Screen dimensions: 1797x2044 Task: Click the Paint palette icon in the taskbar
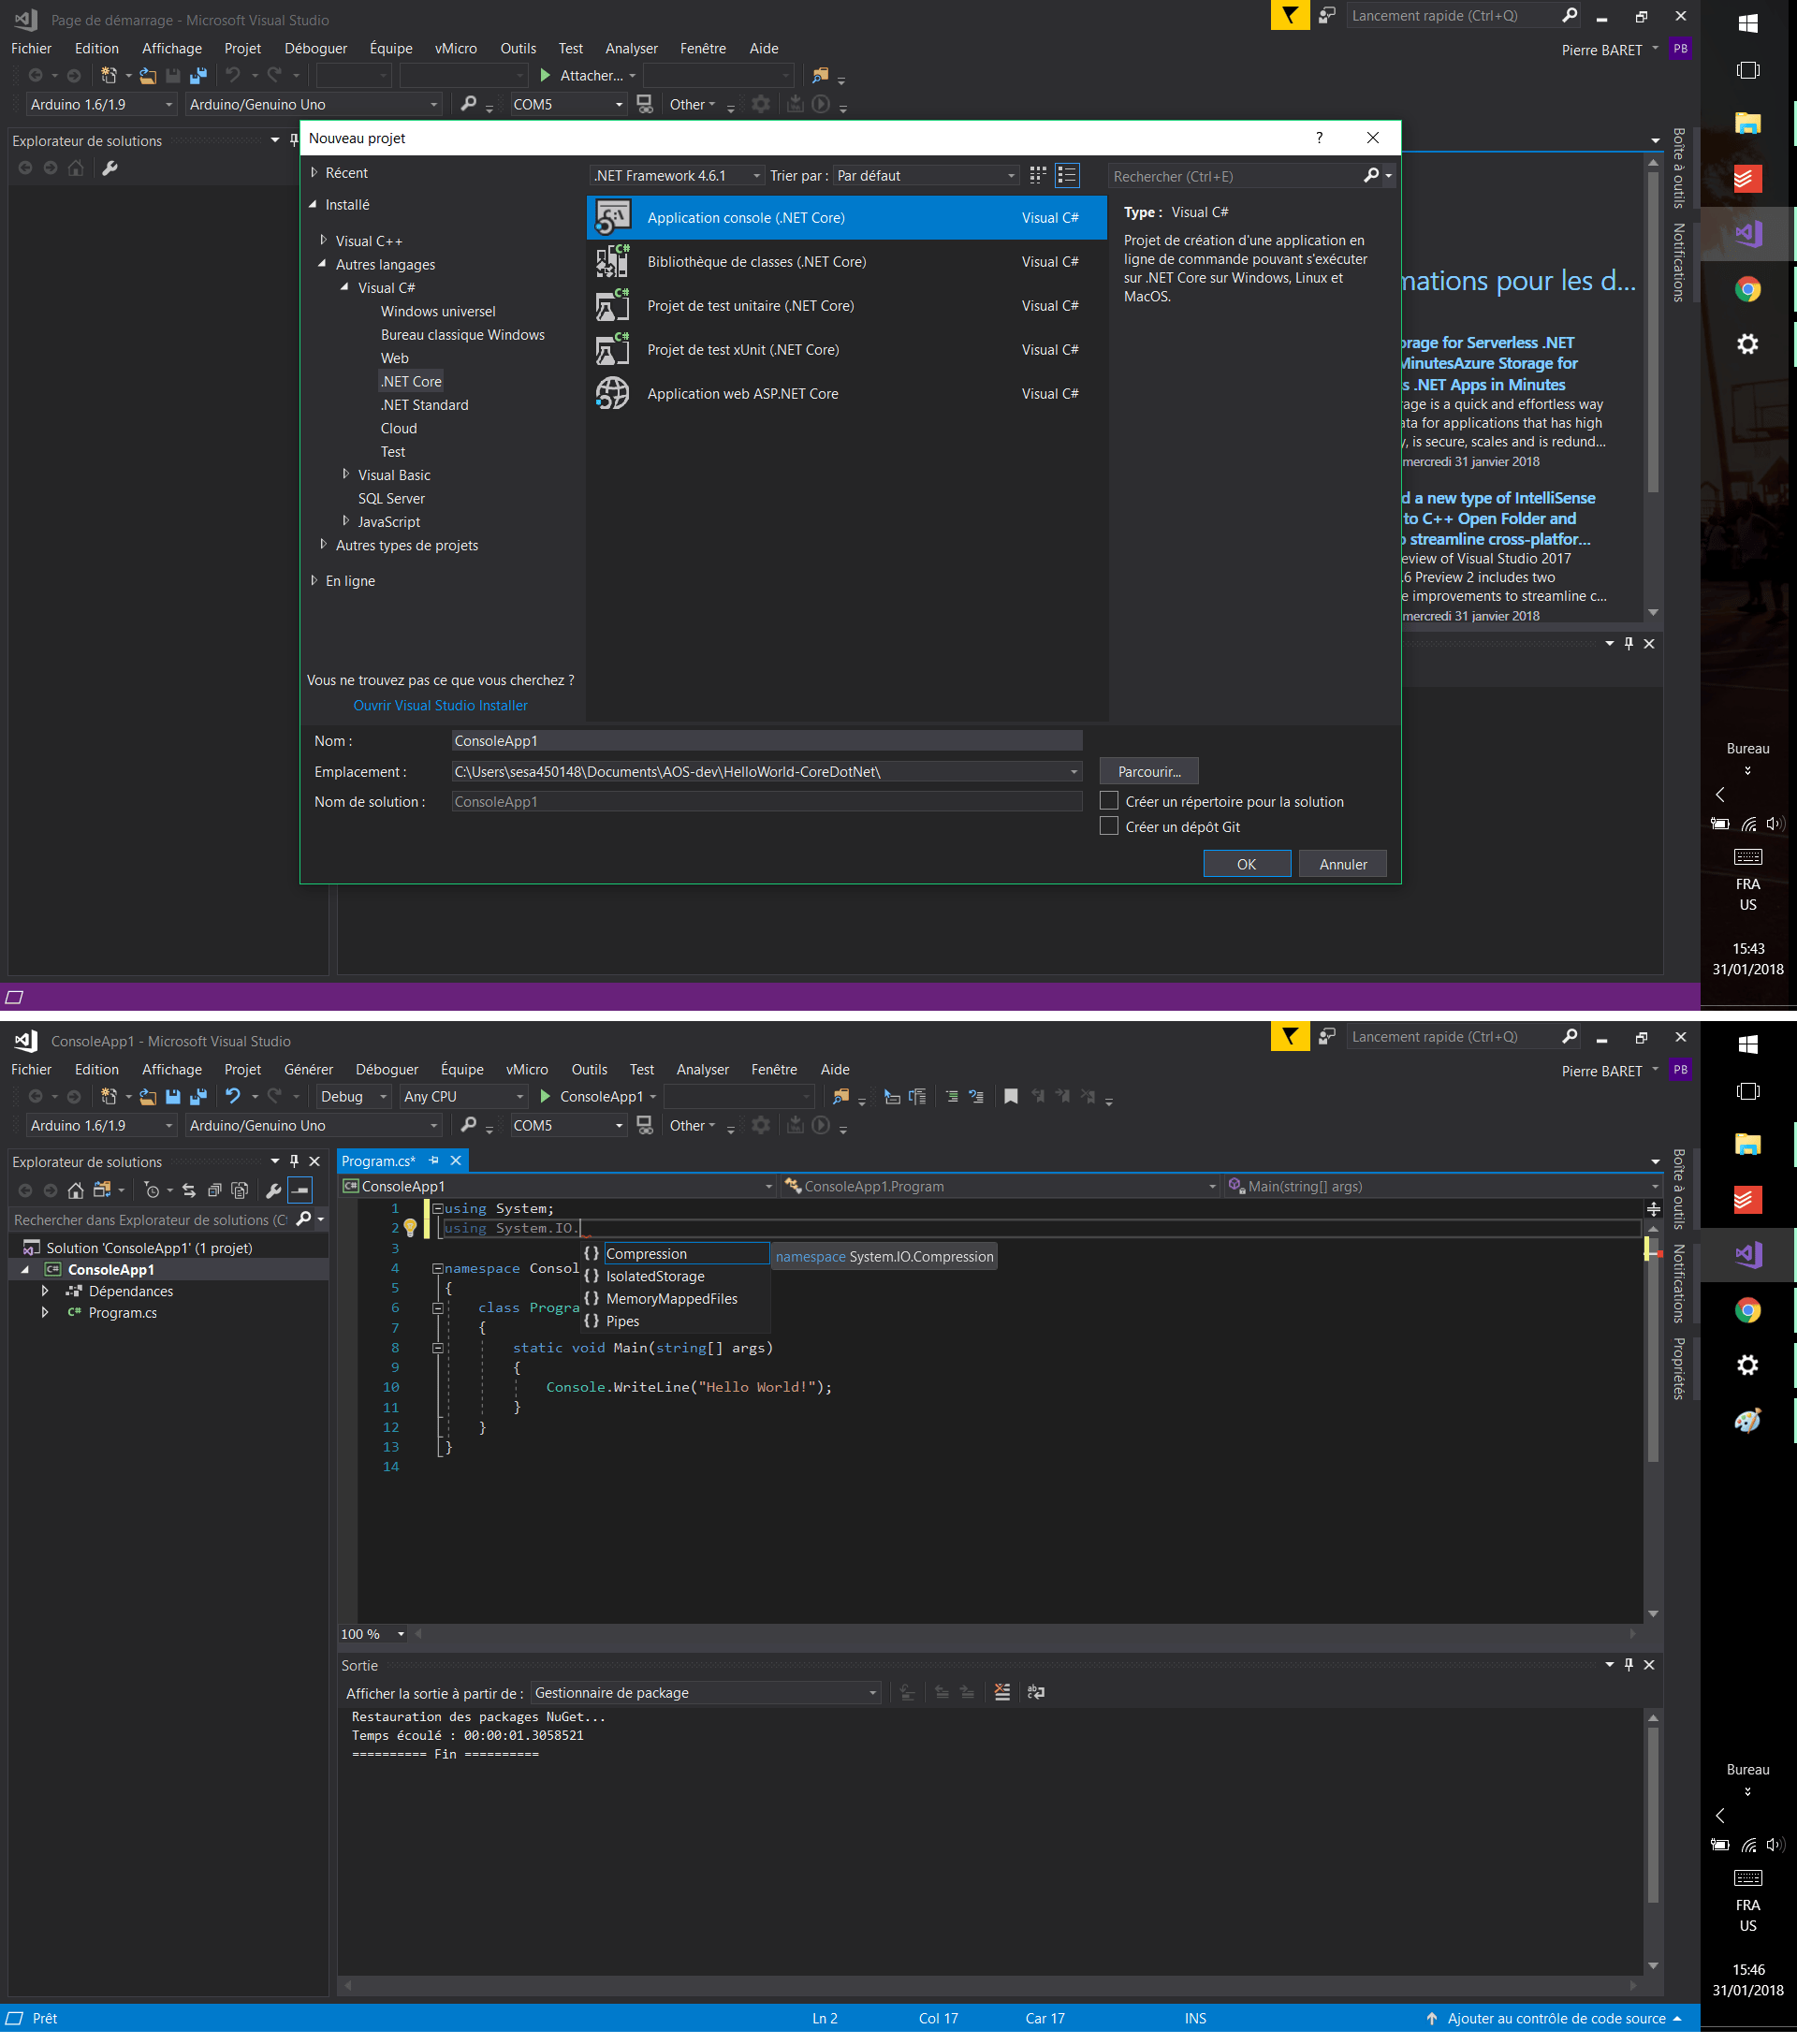click(x=1747, y=1421)
